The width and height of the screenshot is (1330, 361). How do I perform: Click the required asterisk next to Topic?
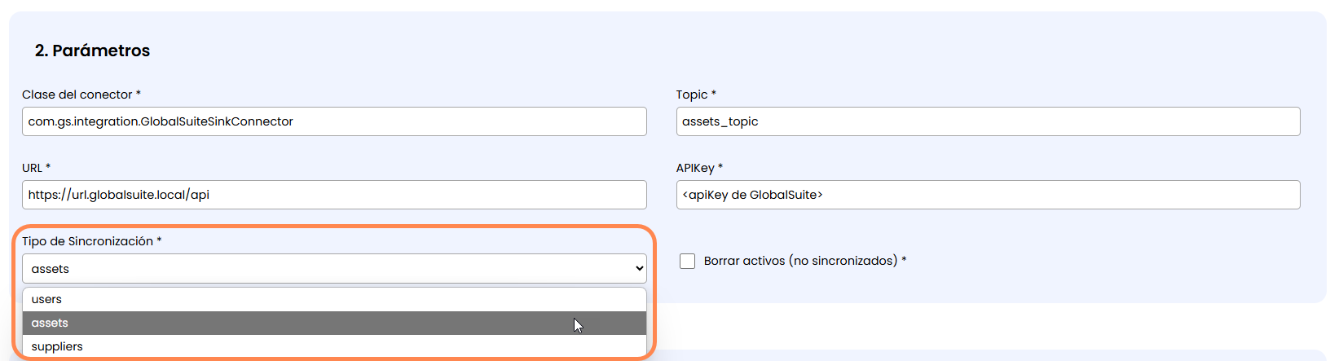(x=714, y=94)
